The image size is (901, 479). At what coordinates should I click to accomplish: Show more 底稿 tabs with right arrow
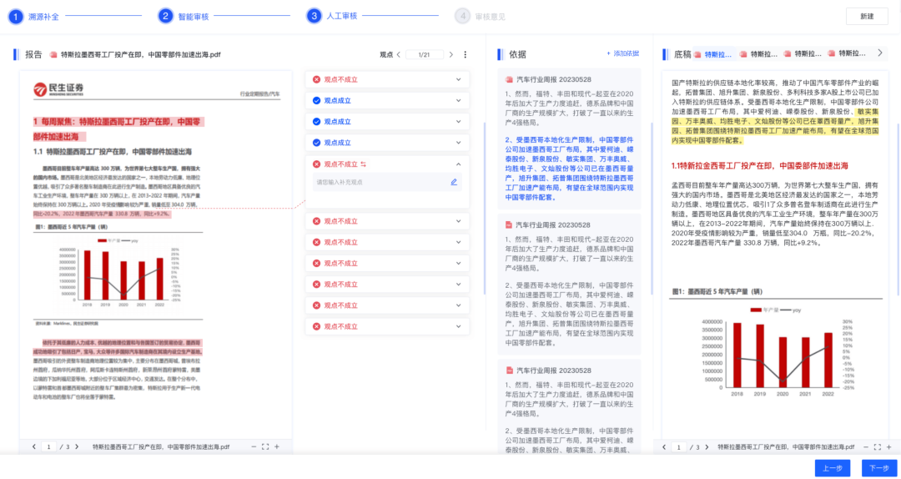pyautogui.click(x=880, y=53)
